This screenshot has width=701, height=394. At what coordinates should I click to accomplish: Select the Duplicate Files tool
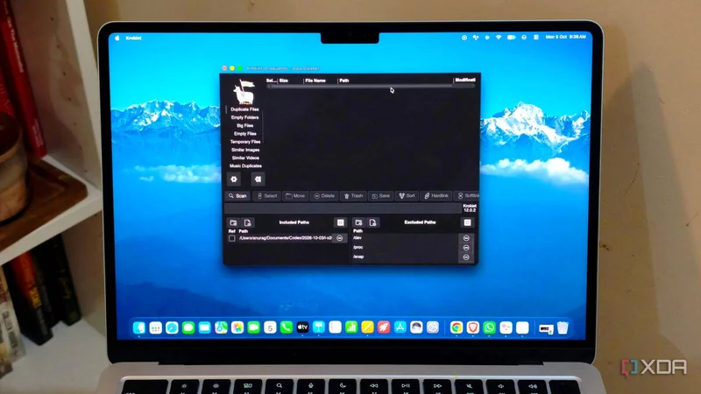click(x=244, y=109)
